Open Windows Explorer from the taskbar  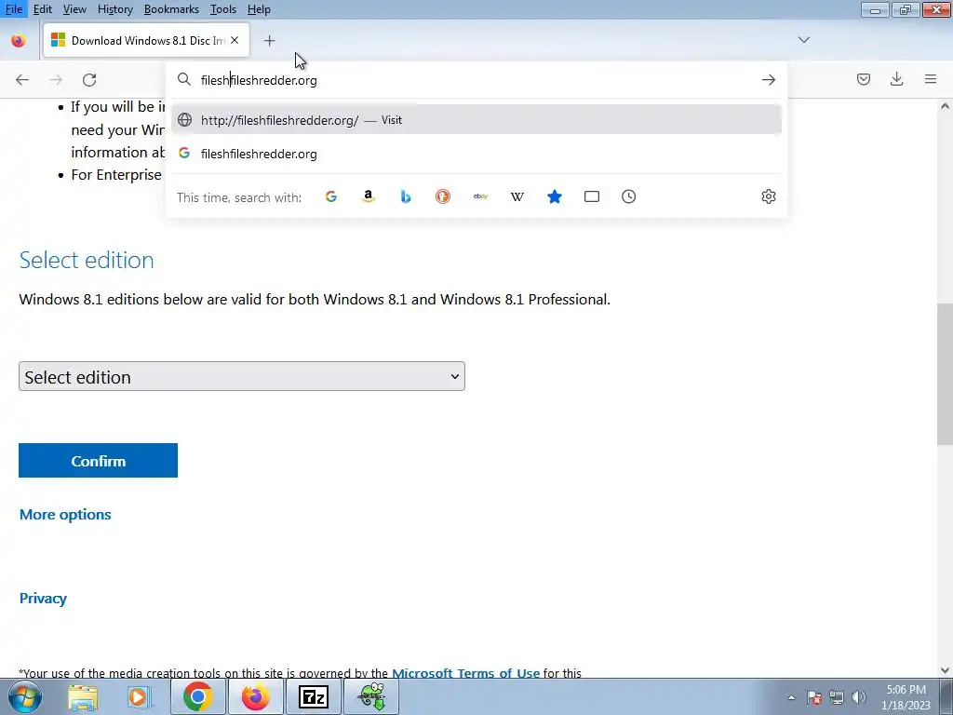pos(83,696)
